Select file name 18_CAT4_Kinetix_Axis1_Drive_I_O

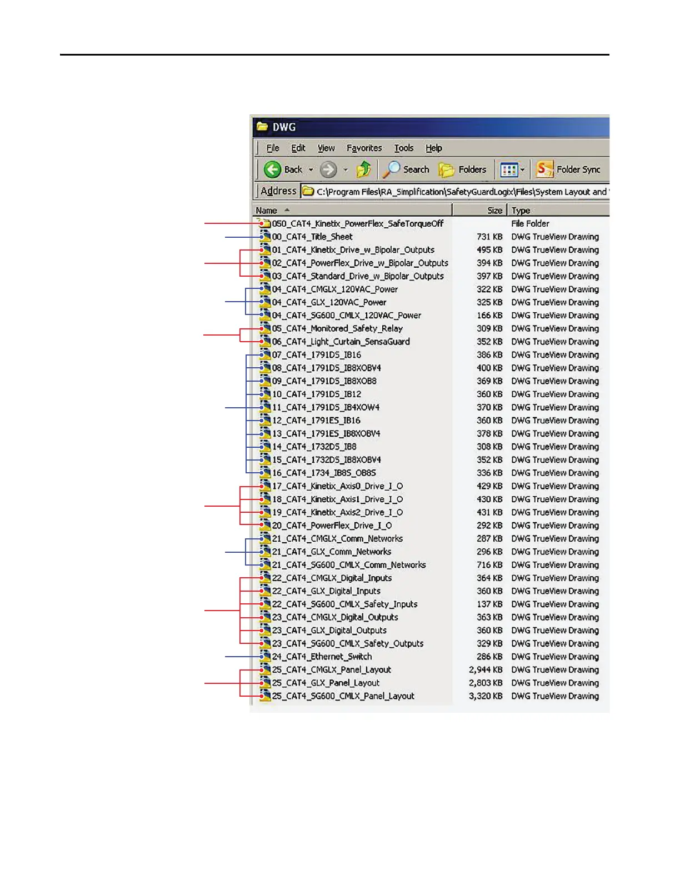338,499
